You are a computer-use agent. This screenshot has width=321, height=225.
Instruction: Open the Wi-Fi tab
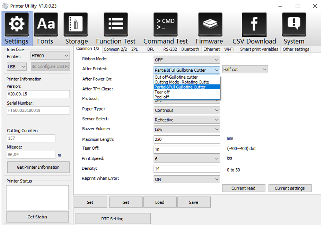[x=229, y=49]
